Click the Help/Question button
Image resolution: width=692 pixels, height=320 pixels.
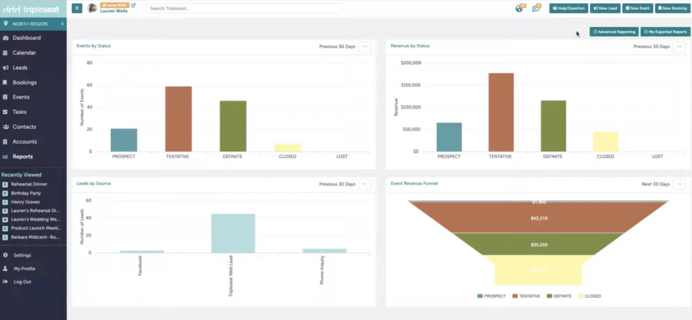point(568,8)
